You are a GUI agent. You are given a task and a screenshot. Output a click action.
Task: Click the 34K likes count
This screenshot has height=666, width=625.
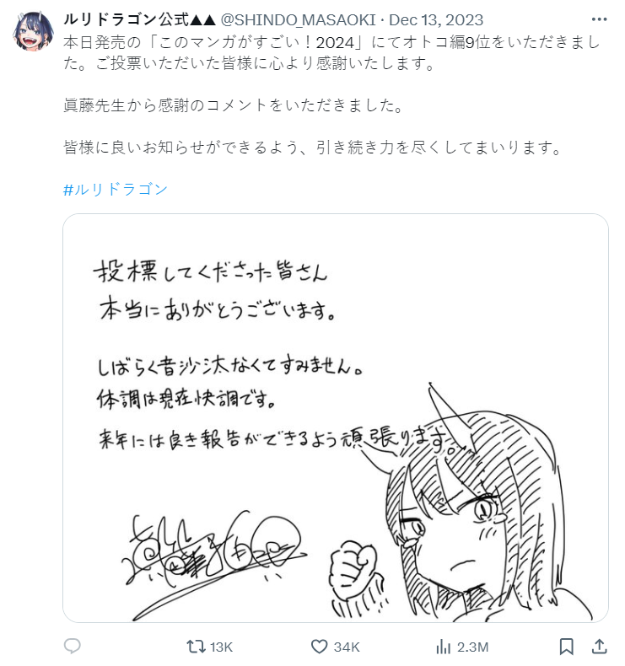347,647
